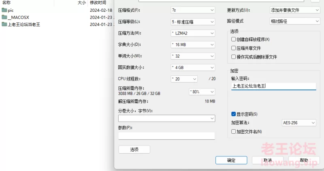This screenshot has width=324, height=171.
Task: Enable 创建自释放程序 checkbox
Action: coord(234,39)
